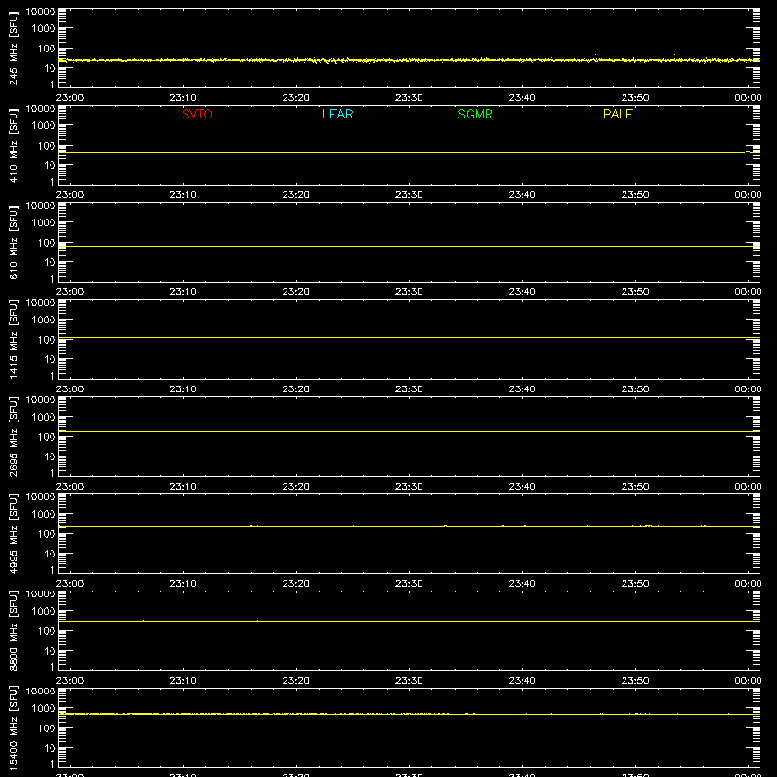Click 23:00 label under 1415 MHz plot
Screen dimensions: 777x777
click(x=70, y=389)
